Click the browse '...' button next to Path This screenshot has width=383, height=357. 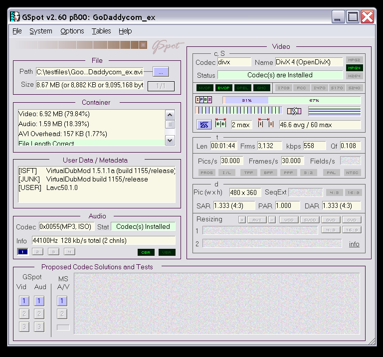[x=161, y=72]
